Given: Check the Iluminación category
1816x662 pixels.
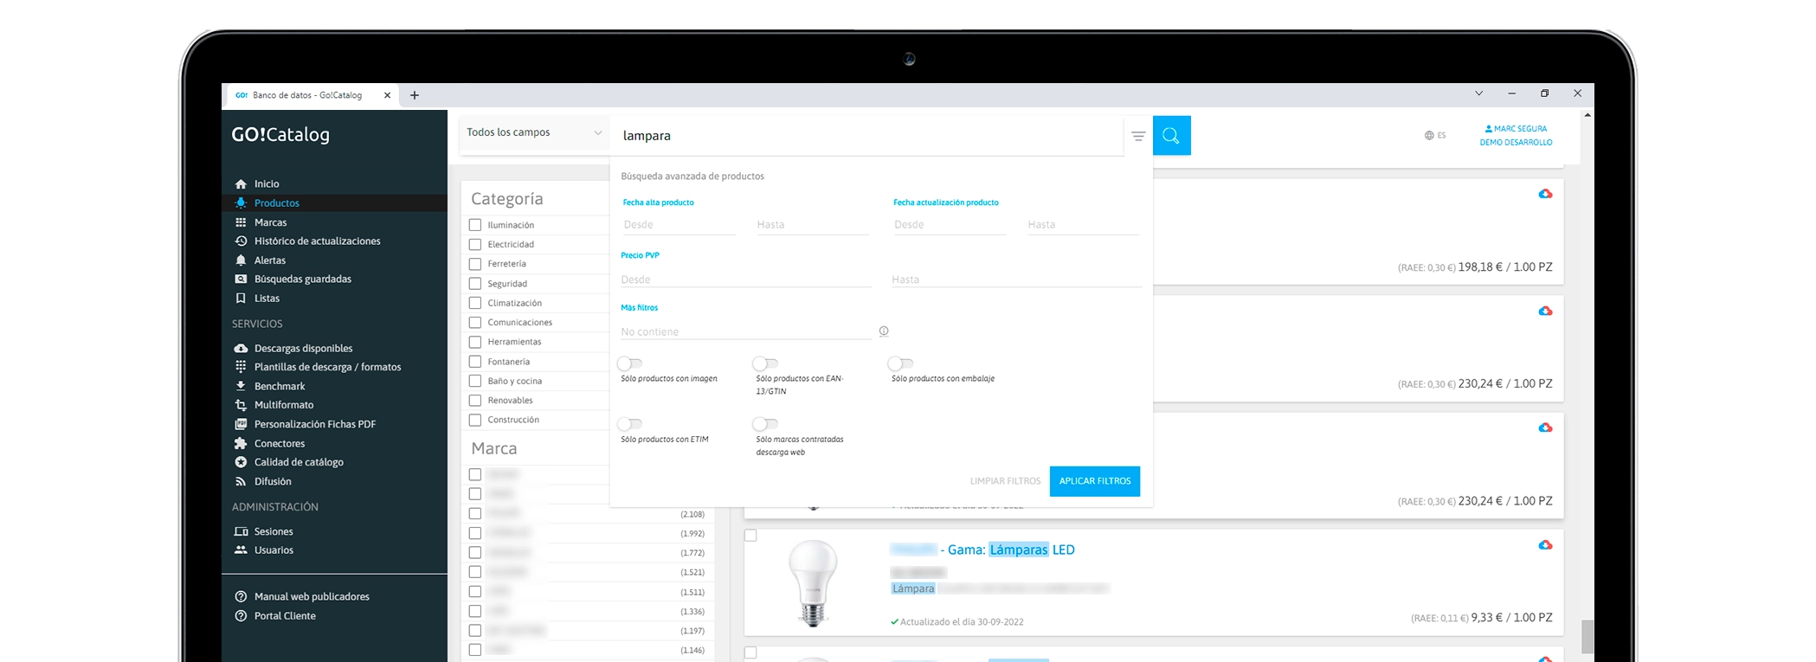Looking at the screenshot, I should tap(475, 225).
